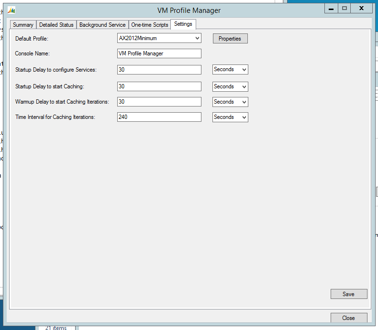Click the Properties button
The image size is (378, 330).
[230, 39]
